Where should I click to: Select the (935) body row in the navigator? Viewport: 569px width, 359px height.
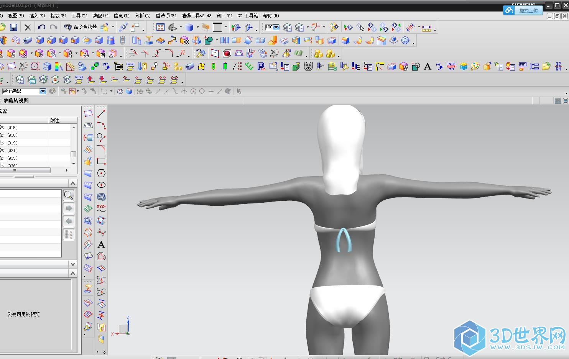point(35,158)
